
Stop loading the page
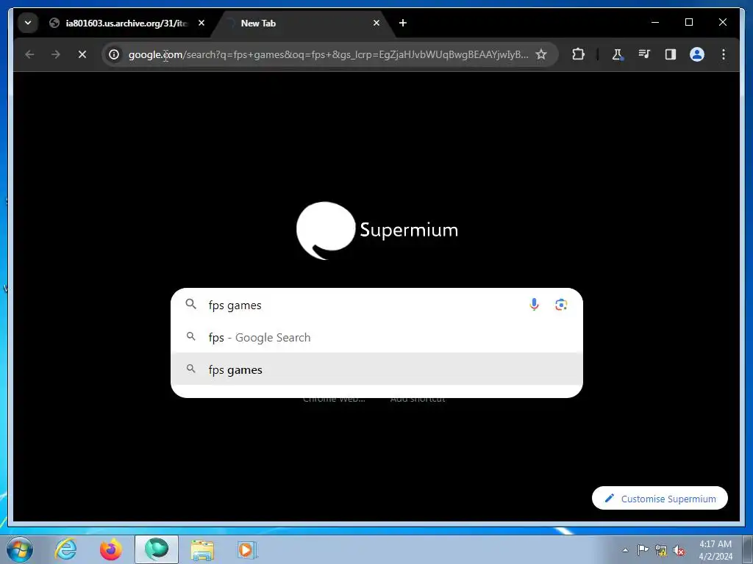point(82,54)
